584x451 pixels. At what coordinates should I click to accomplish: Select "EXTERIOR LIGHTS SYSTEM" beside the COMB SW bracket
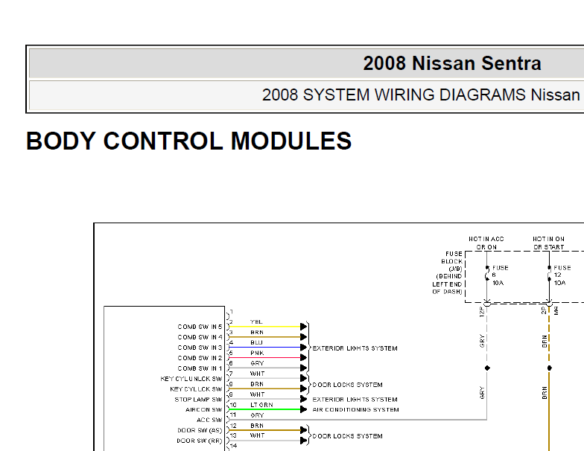tap(355, 348)
